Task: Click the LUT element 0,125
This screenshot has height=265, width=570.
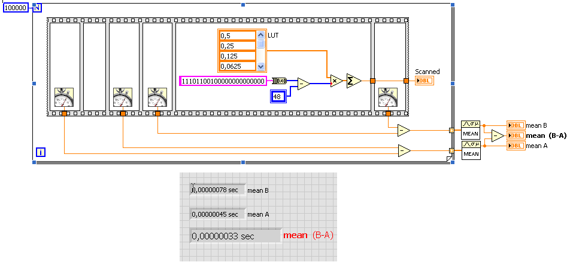Action: click(x=238, y=56)
